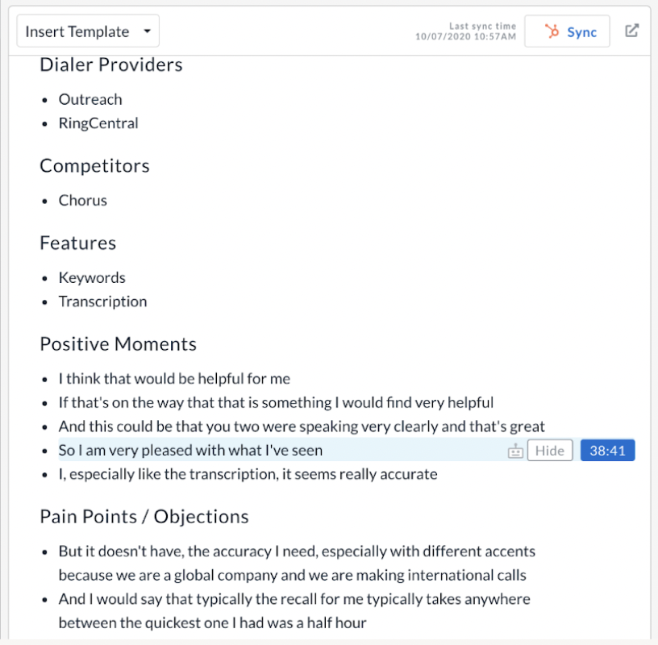Click the transcription seems accurate moment
This screenshot has height=645, width=658.
pos(248,474)
